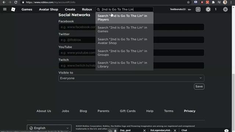
Task: Search the query in Groups
Action: pyautogui.click(x=124, y=53)
